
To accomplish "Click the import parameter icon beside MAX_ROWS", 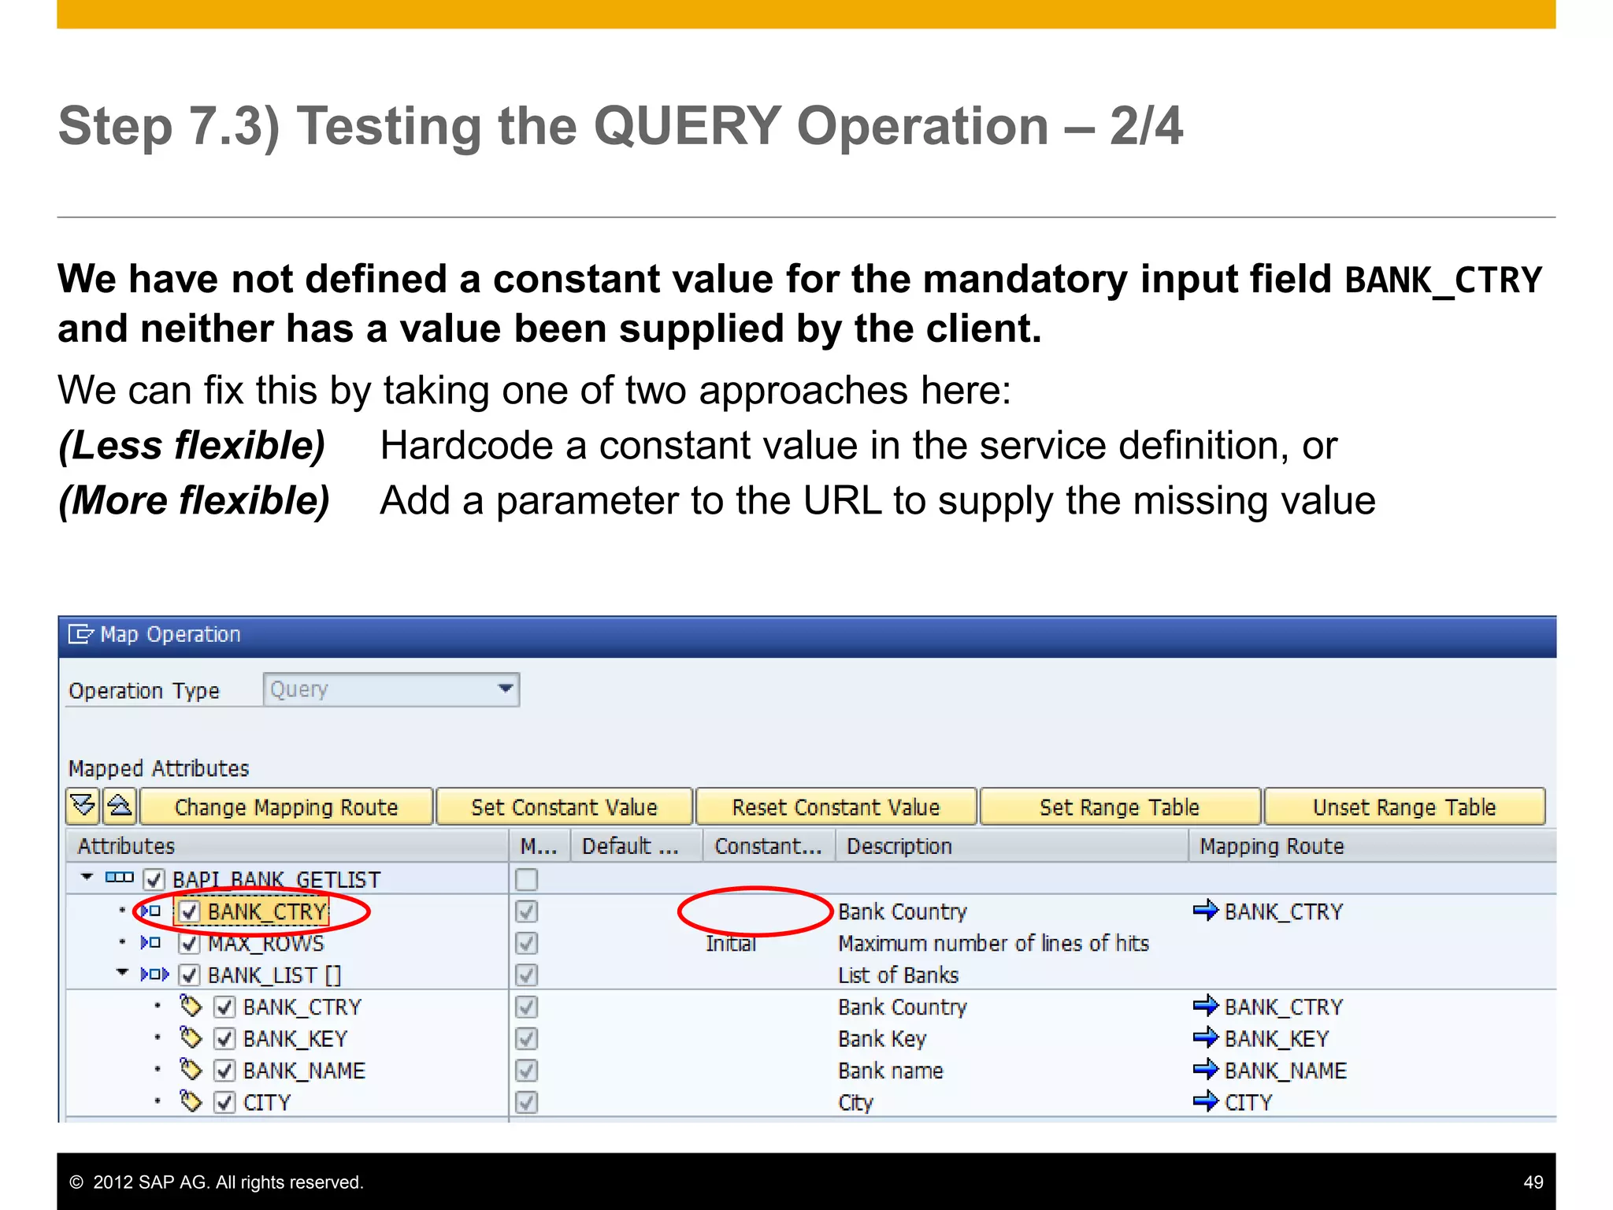I will [150, 942].
